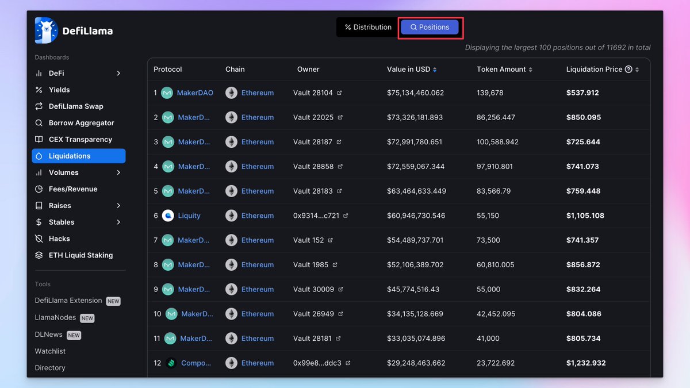Expand the DeFi sidebar submenu chevron
The image size is (690, 388).
coord(118,74)
